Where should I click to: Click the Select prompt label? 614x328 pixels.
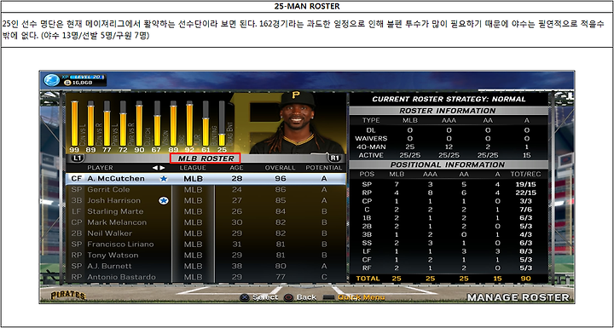click(x=265, y=297)
